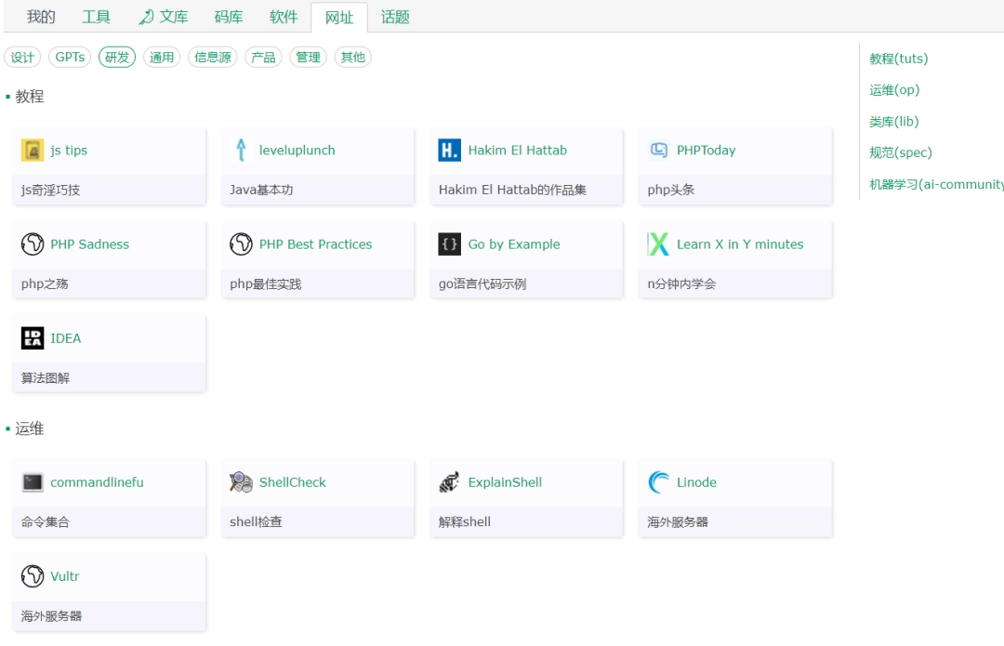Click the description '命令集合'
The width and height of the screenshot is (1004, 646).
(46, 522)
